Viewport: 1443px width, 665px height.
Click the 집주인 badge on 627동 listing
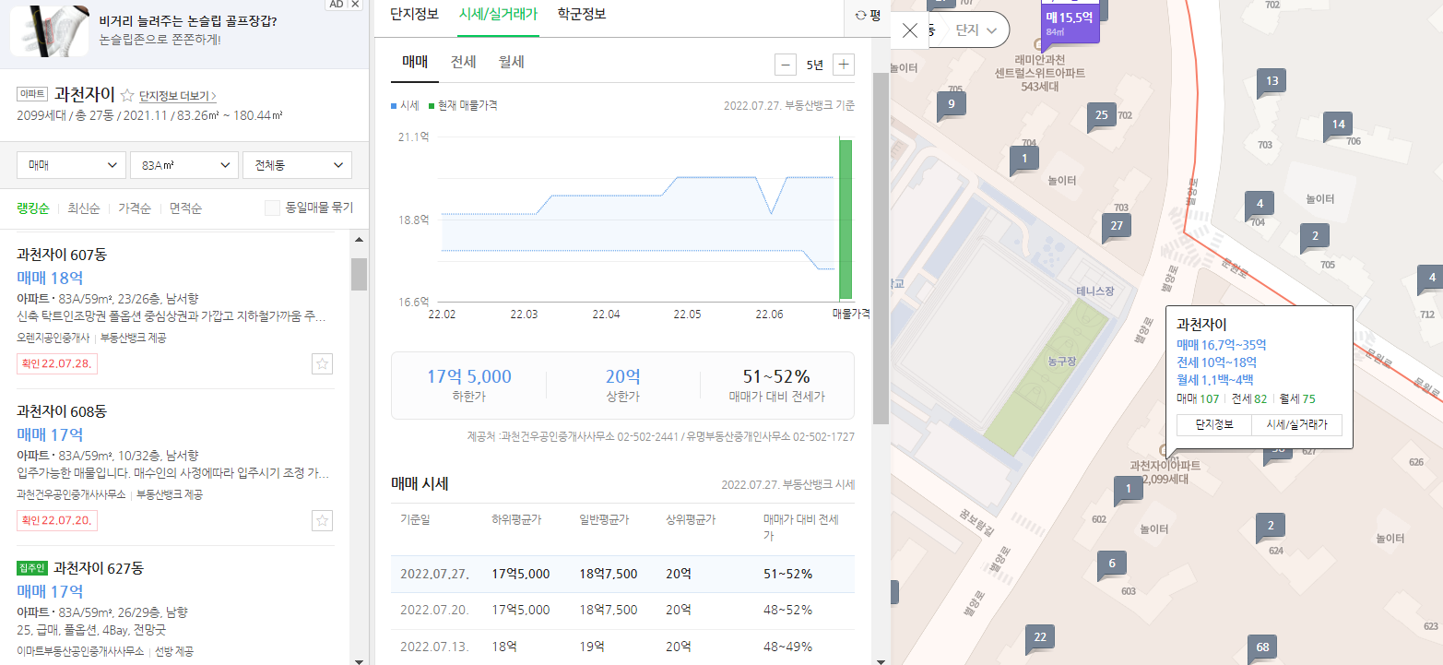[x=32, y=567]
